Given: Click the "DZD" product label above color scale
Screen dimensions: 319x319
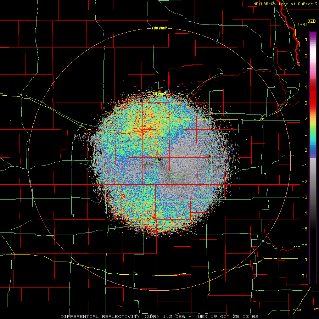Looking at the screenshot, I should (x=312, y=21).
